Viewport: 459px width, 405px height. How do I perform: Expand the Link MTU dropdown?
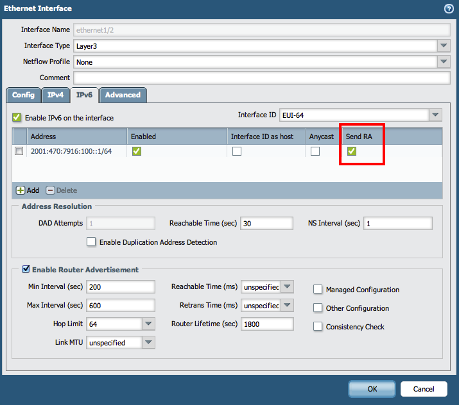tap(148, 343)
